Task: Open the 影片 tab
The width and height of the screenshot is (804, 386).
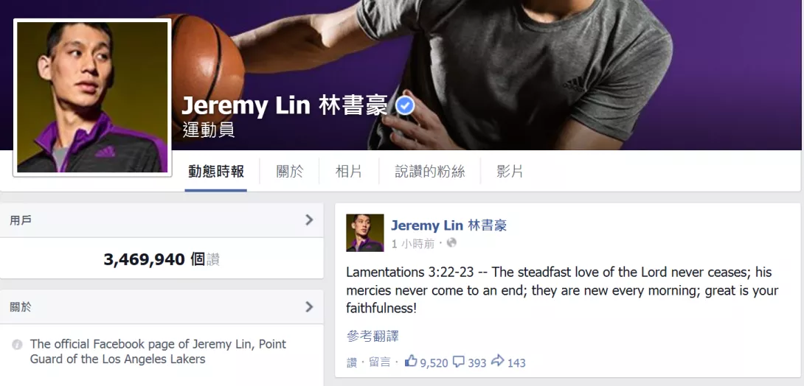Action: (x=510, y=172)
